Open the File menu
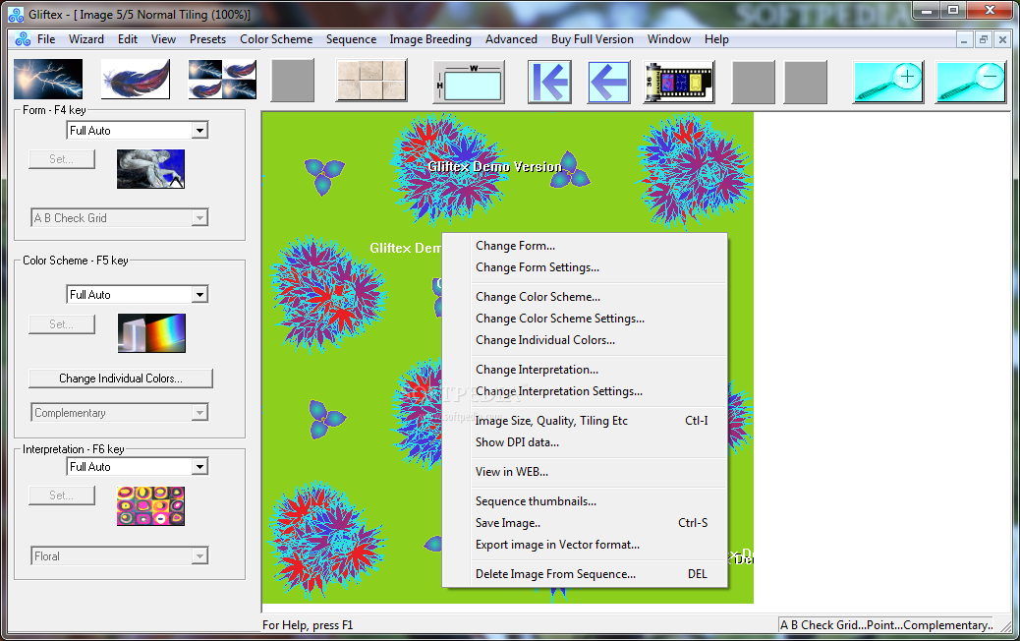The image size is (1020, 641). click(46, 39)
